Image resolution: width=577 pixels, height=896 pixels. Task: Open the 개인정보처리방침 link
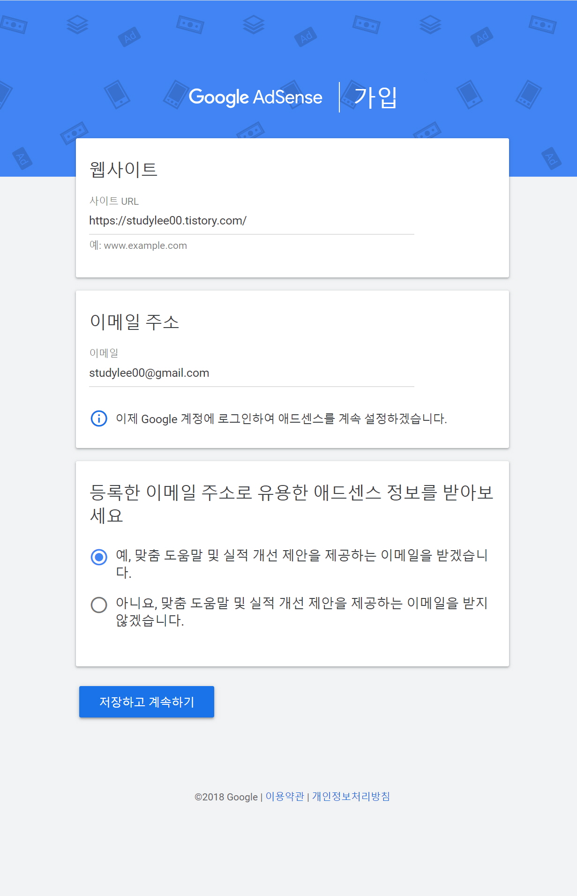351,797
